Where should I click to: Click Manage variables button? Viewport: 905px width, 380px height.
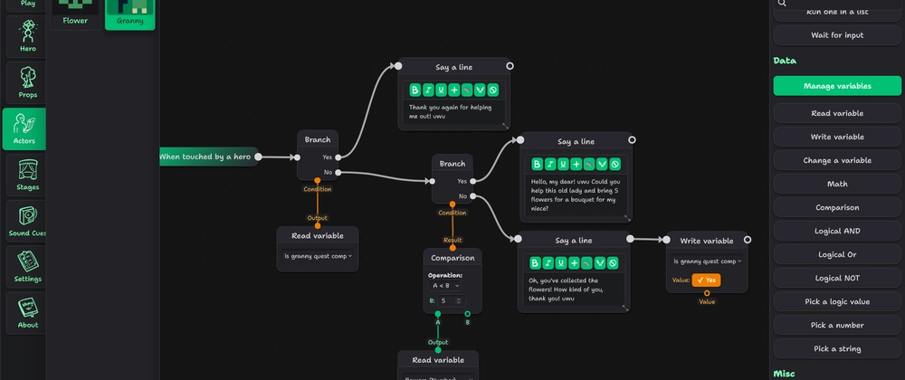[837, 86]
